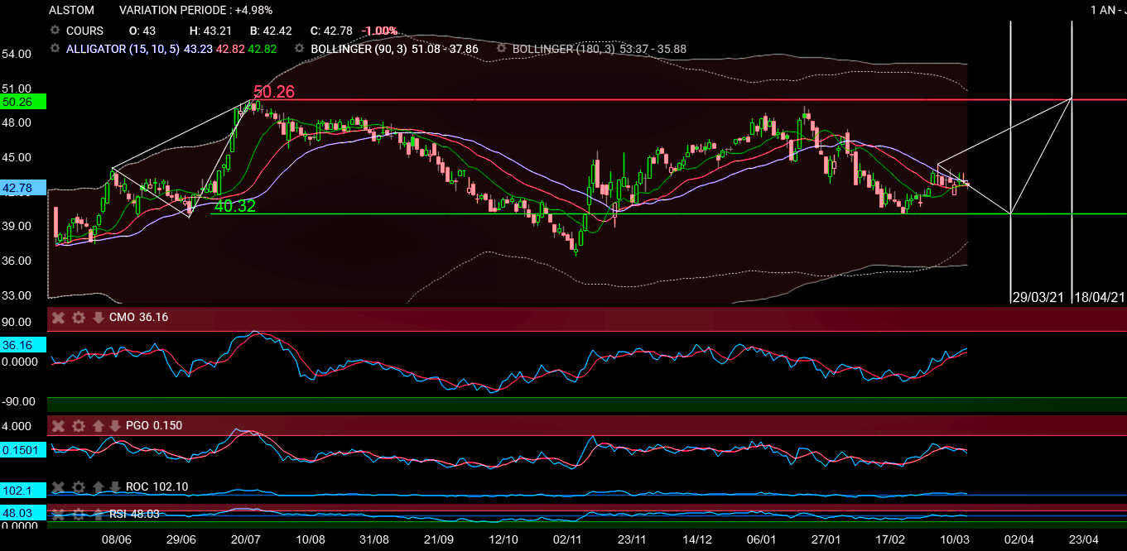The width and height of the screenshot is (1127, 551).
Task: Select the COURS label
Action: (x=85, y=31)
